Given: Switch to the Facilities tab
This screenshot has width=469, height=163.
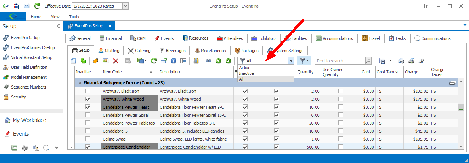Looking at the screenshot, I should [296, 38].
